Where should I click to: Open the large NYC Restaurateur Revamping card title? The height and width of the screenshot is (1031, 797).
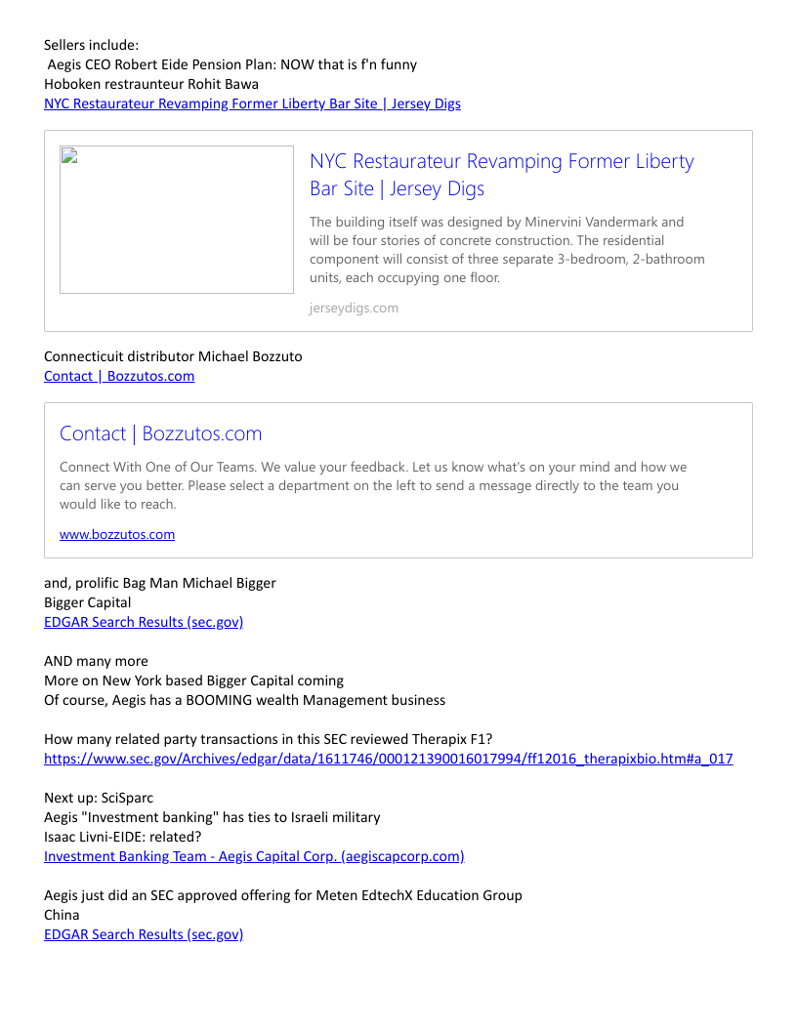point(502,175)
